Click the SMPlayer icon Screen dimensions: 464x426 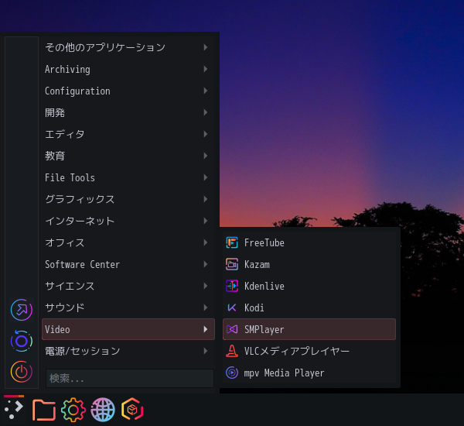pyautogui.click(x=232, y=329)
